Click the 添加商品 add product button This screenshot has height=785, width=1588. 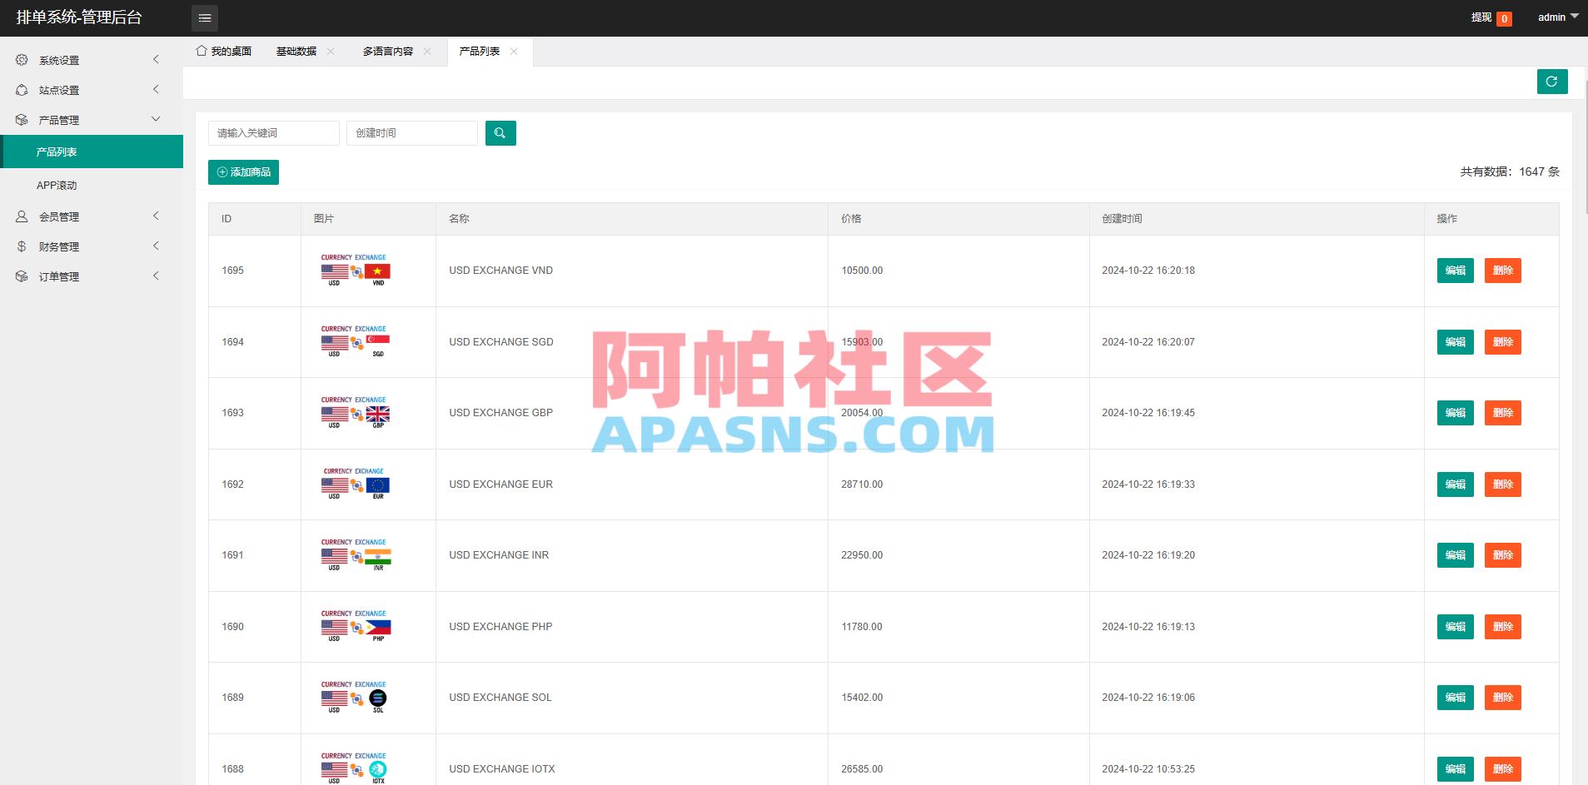click(x=243, y=171)
